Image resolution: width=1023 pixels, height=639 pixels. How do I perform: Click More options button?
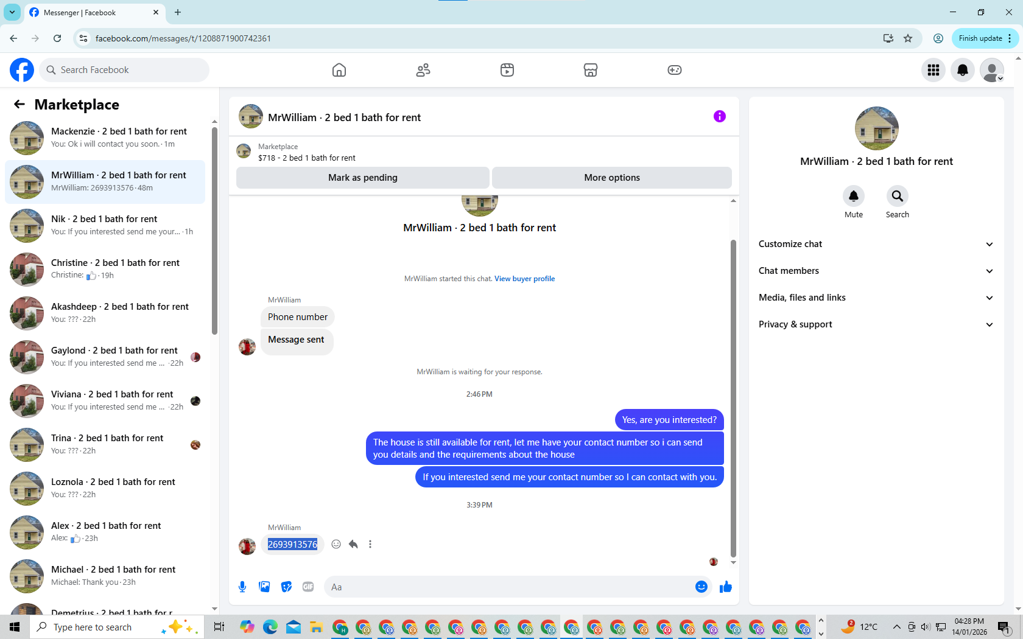[x=612, y=178]
